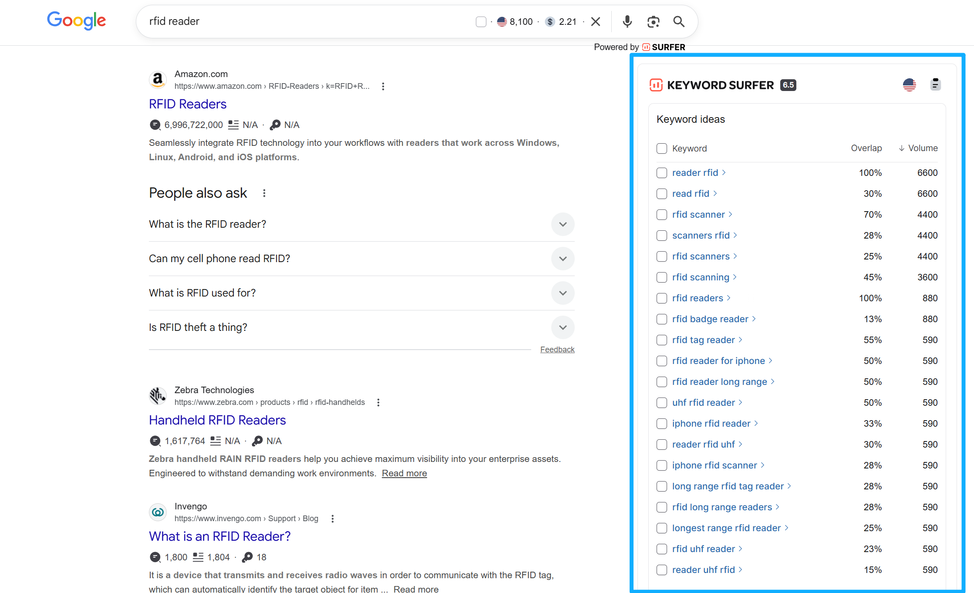This screenshot has height=593, width=974.
Task: Open more options for Zebra result
Action: tap(378, 402)
